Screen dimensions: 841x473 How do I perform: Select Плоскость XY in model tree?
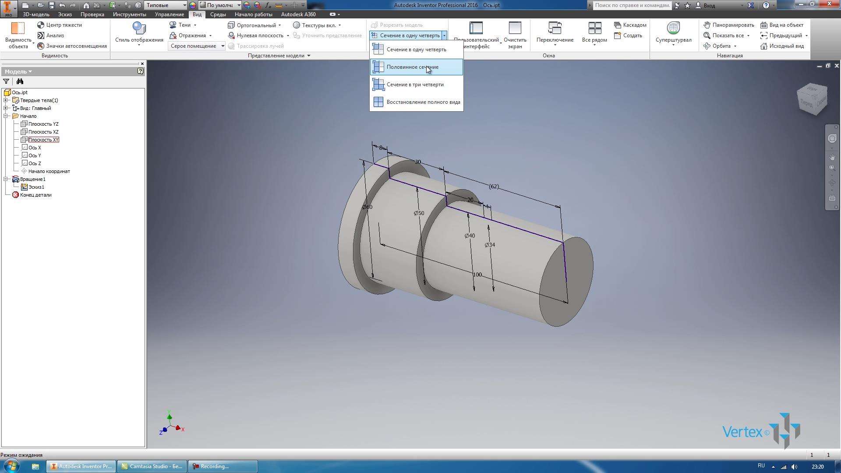tap(43, 139)
